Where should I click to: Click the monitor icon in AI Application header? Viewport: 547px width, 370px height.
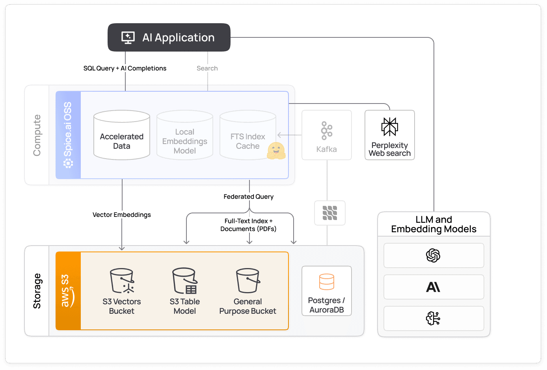click(127, 37)
